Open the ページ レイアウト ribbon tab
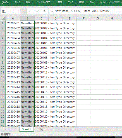 pos(44,2)
